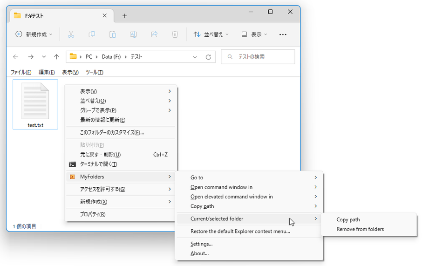Open the ファイル(F) menu
The image size is (422, 266).
[21, 72]
